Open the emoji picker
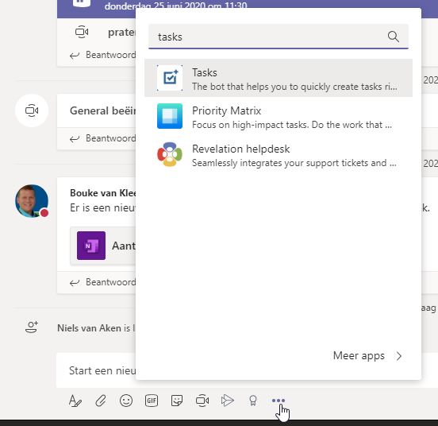Image resolution: width=438 pixels, height=426 pixels. tap(126, 401)
